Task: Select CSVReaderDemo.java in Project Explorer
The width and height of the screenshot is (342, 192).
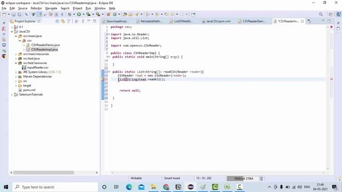Action: coord(45,45)
